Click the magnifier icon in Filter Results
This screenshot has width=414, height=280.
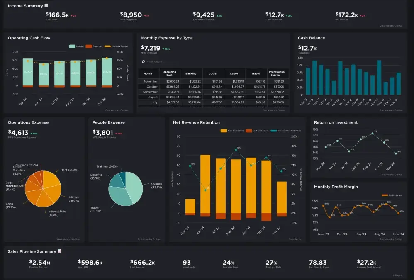[144, 61]
